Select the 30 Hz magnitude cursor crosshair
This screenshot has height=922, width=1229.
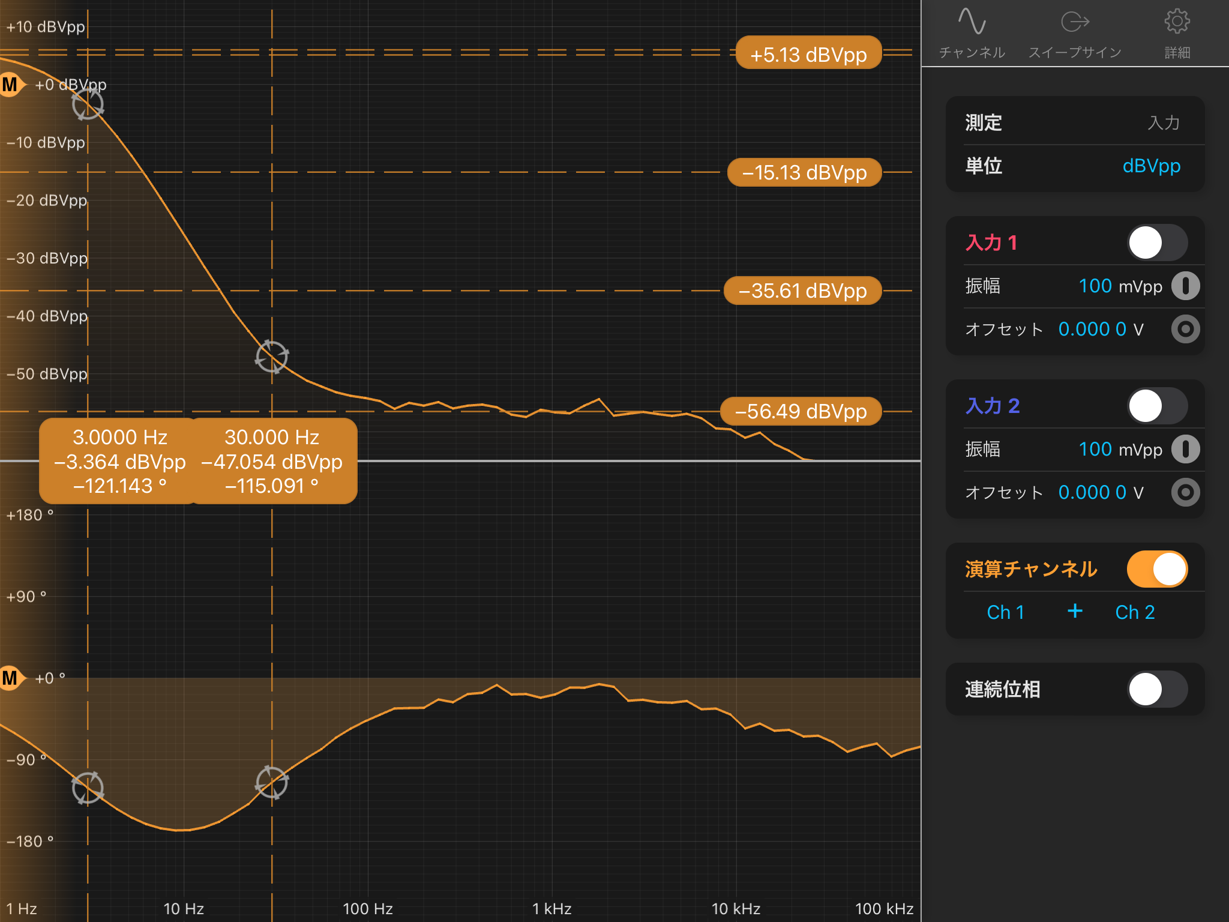pyautogui.click(x=272, y=357)
